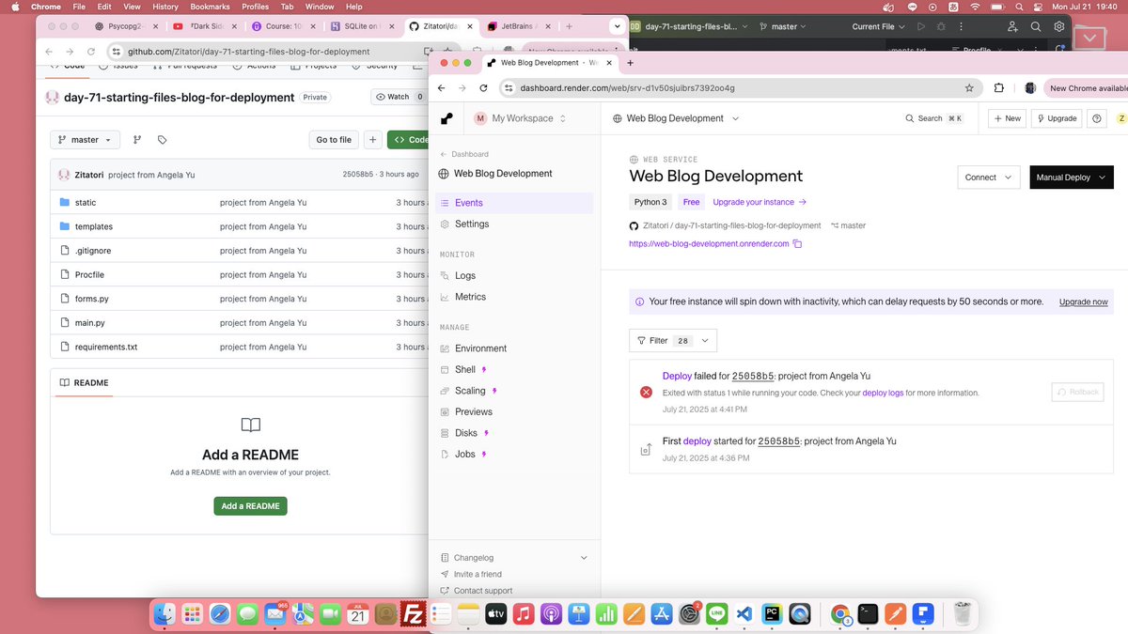Open the 25058b5 commit link in failed deploy
The height and width of the screenshot is (634, 1128).
click(x=752, y=376)
